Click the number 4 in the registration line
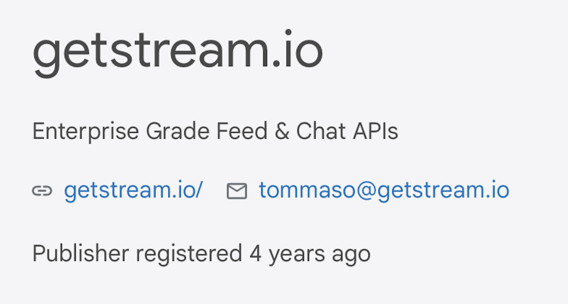The height and width of the screenshot is (304, 568). click(x=255, y=254)
